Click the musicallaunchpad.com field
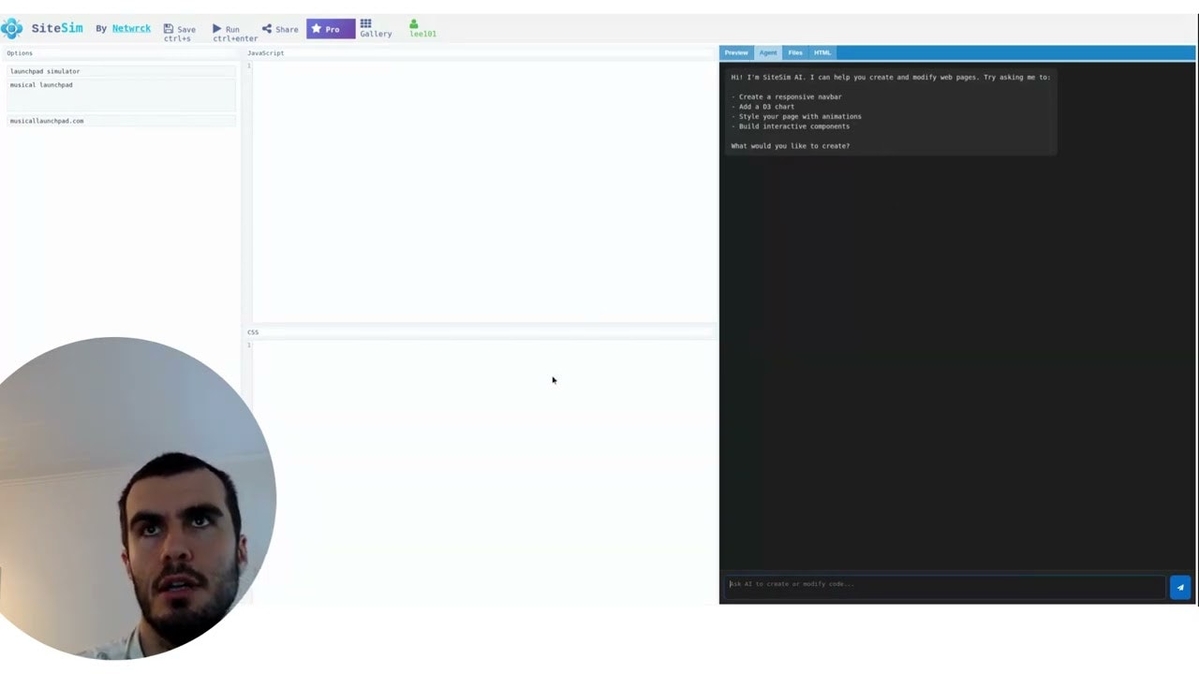1199x674 pixels. click(120, 121)
